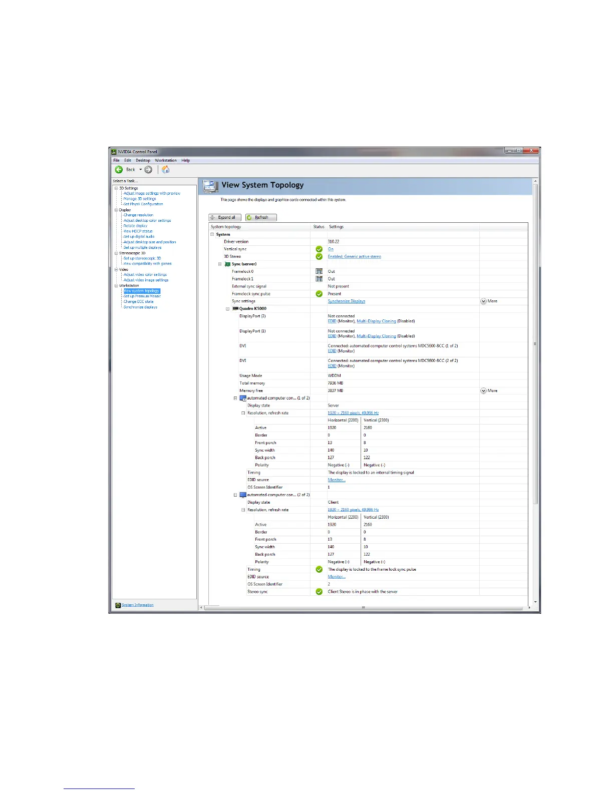Image resolution: width=613 pixels, height=793 pixels.
Task: Select Synchronize displays task in sidebar
Action: coord(140,307)
